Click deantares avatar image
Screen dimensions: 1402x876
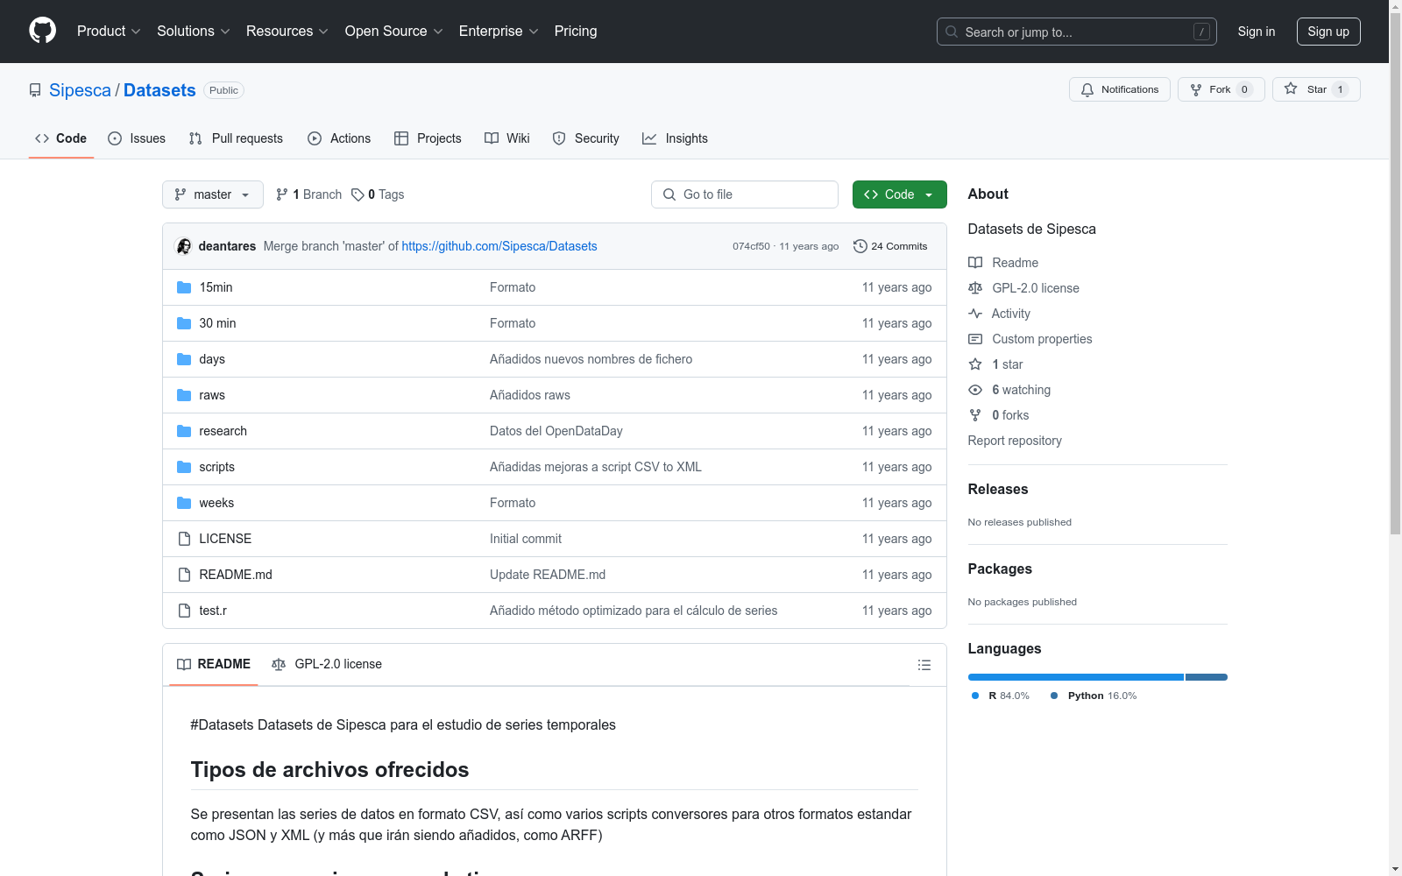point(184,246)
